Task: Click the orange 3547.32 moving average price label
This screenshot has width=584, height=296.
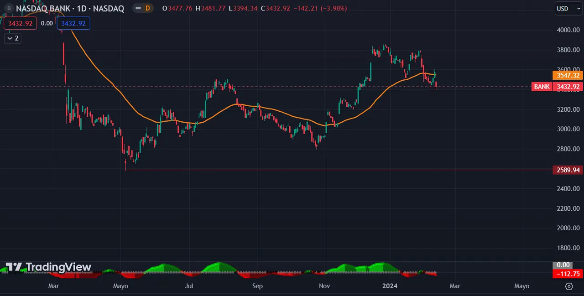Action: 568,76
